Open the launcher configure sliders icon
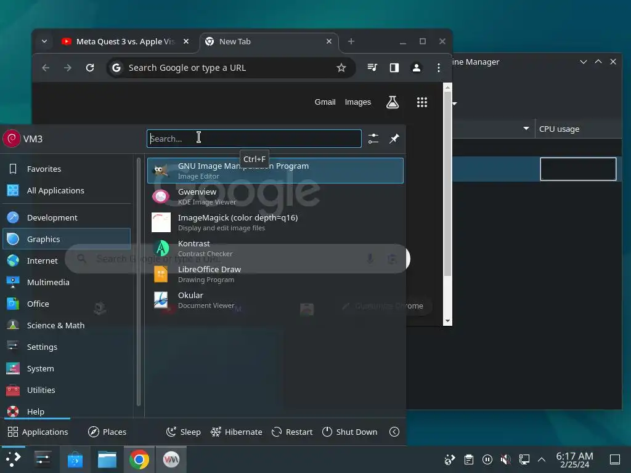This screenshot has height=473, width=631. (373, 139)
